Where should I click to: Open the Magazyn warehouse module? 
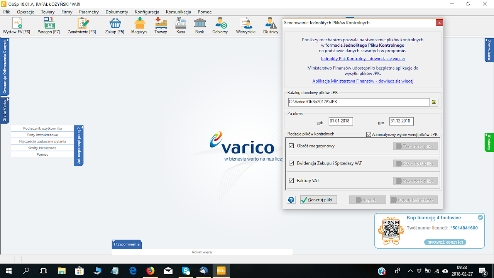[139, 26]
